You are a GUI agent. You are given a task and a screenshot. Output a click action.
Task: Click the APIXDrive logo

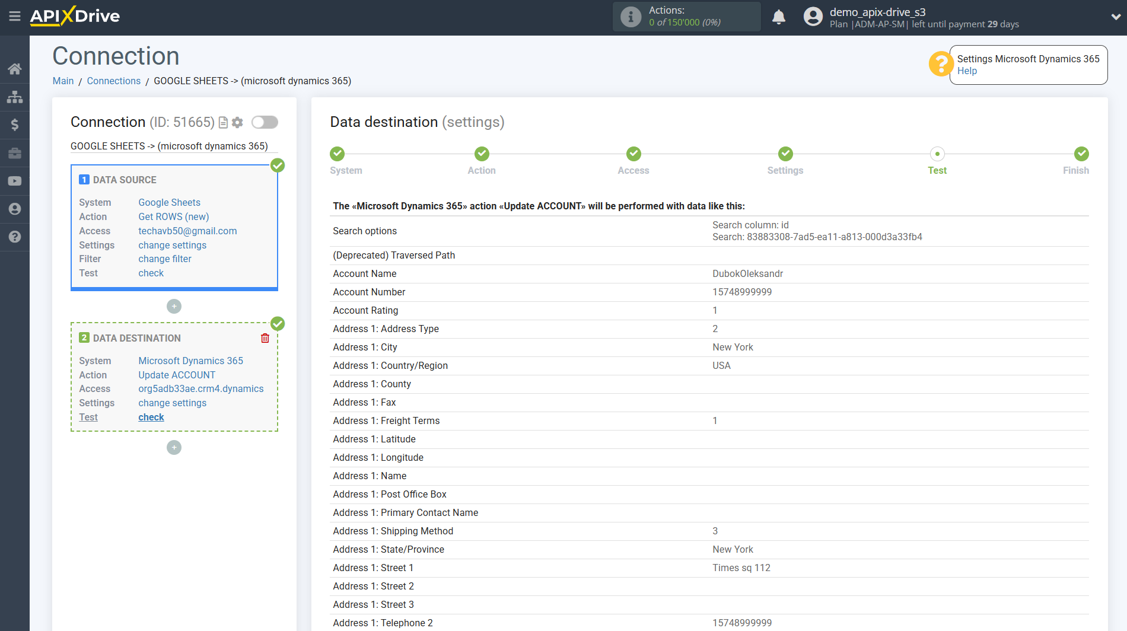[x=75, y=16]
